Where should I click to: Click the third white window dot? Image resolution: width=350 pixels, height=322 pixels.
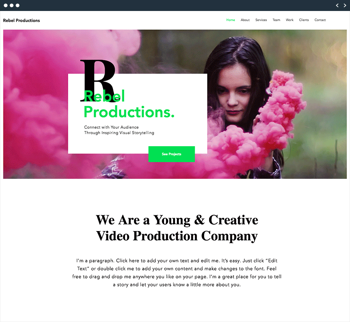coord(18,5)
